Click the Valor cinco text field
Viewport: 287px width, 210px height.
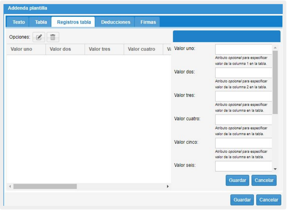243,143
